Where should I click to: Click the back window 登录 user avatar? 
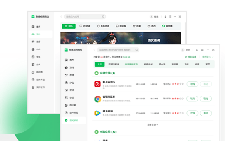pyautogui.click(x=151, y=17)
